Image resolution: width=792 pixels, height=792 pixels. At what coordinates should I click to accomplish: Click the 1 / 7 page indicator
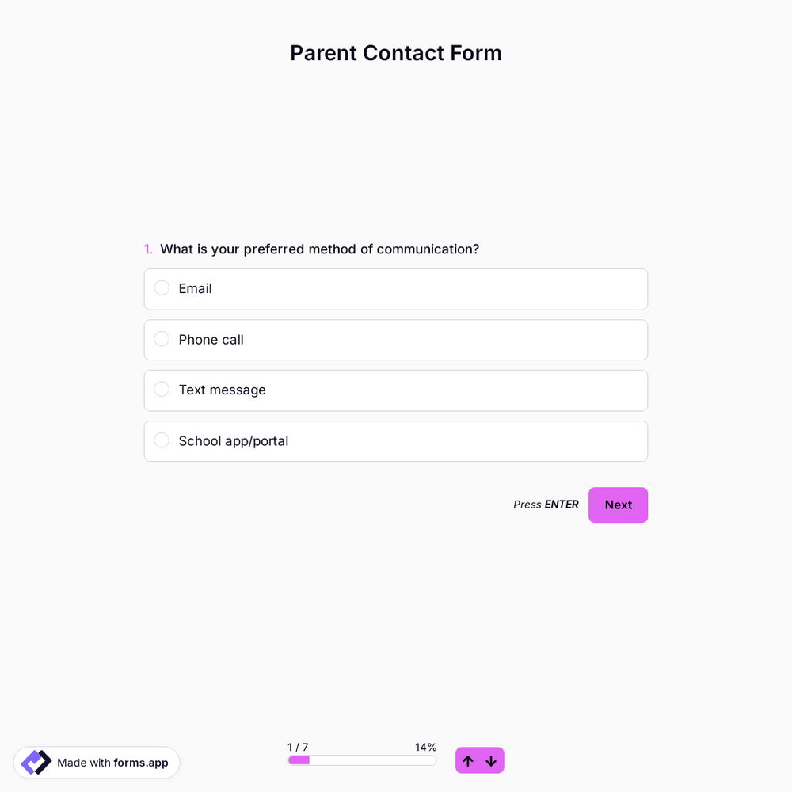(298, 747)
